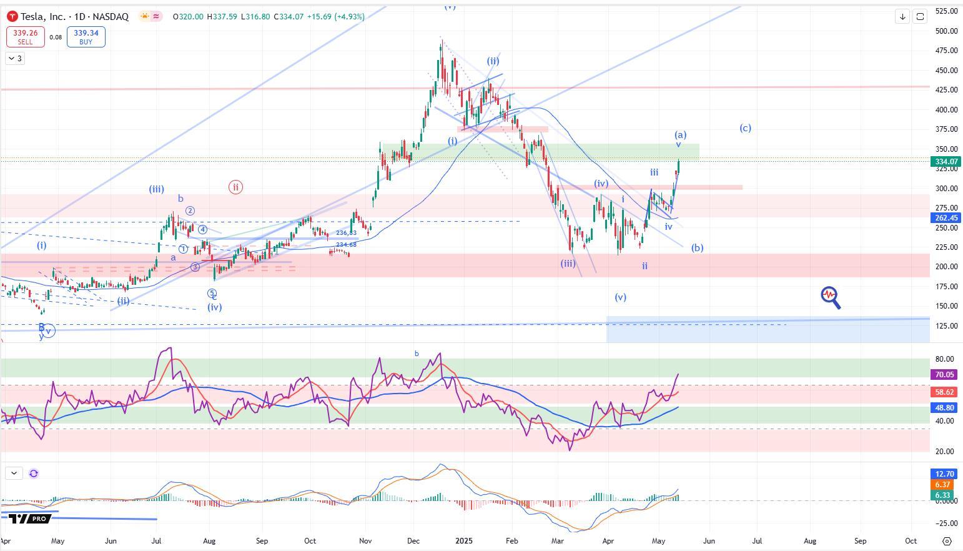Collapse the bottom indicator pane legend chevron
Image resolution: width=963 pixels, height=551 pixels.
coord(14,474)
